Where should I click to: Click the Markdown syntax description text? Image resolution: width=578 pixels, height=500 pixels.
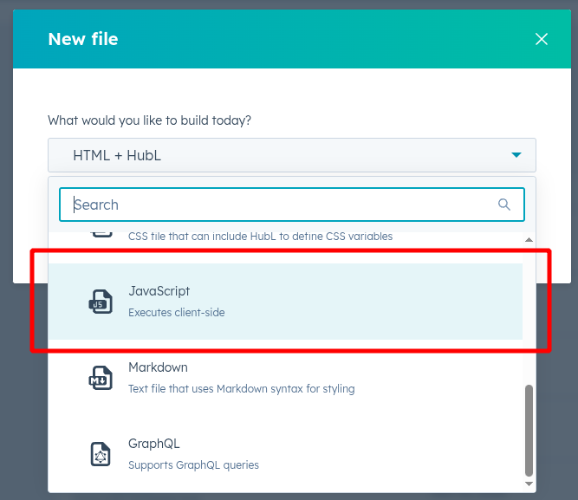tap(241, 389)
